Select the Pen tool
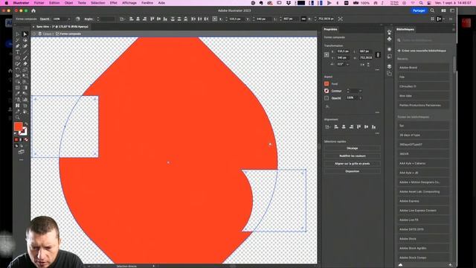Viewport: 476px width, 268px height. (18, 46)
